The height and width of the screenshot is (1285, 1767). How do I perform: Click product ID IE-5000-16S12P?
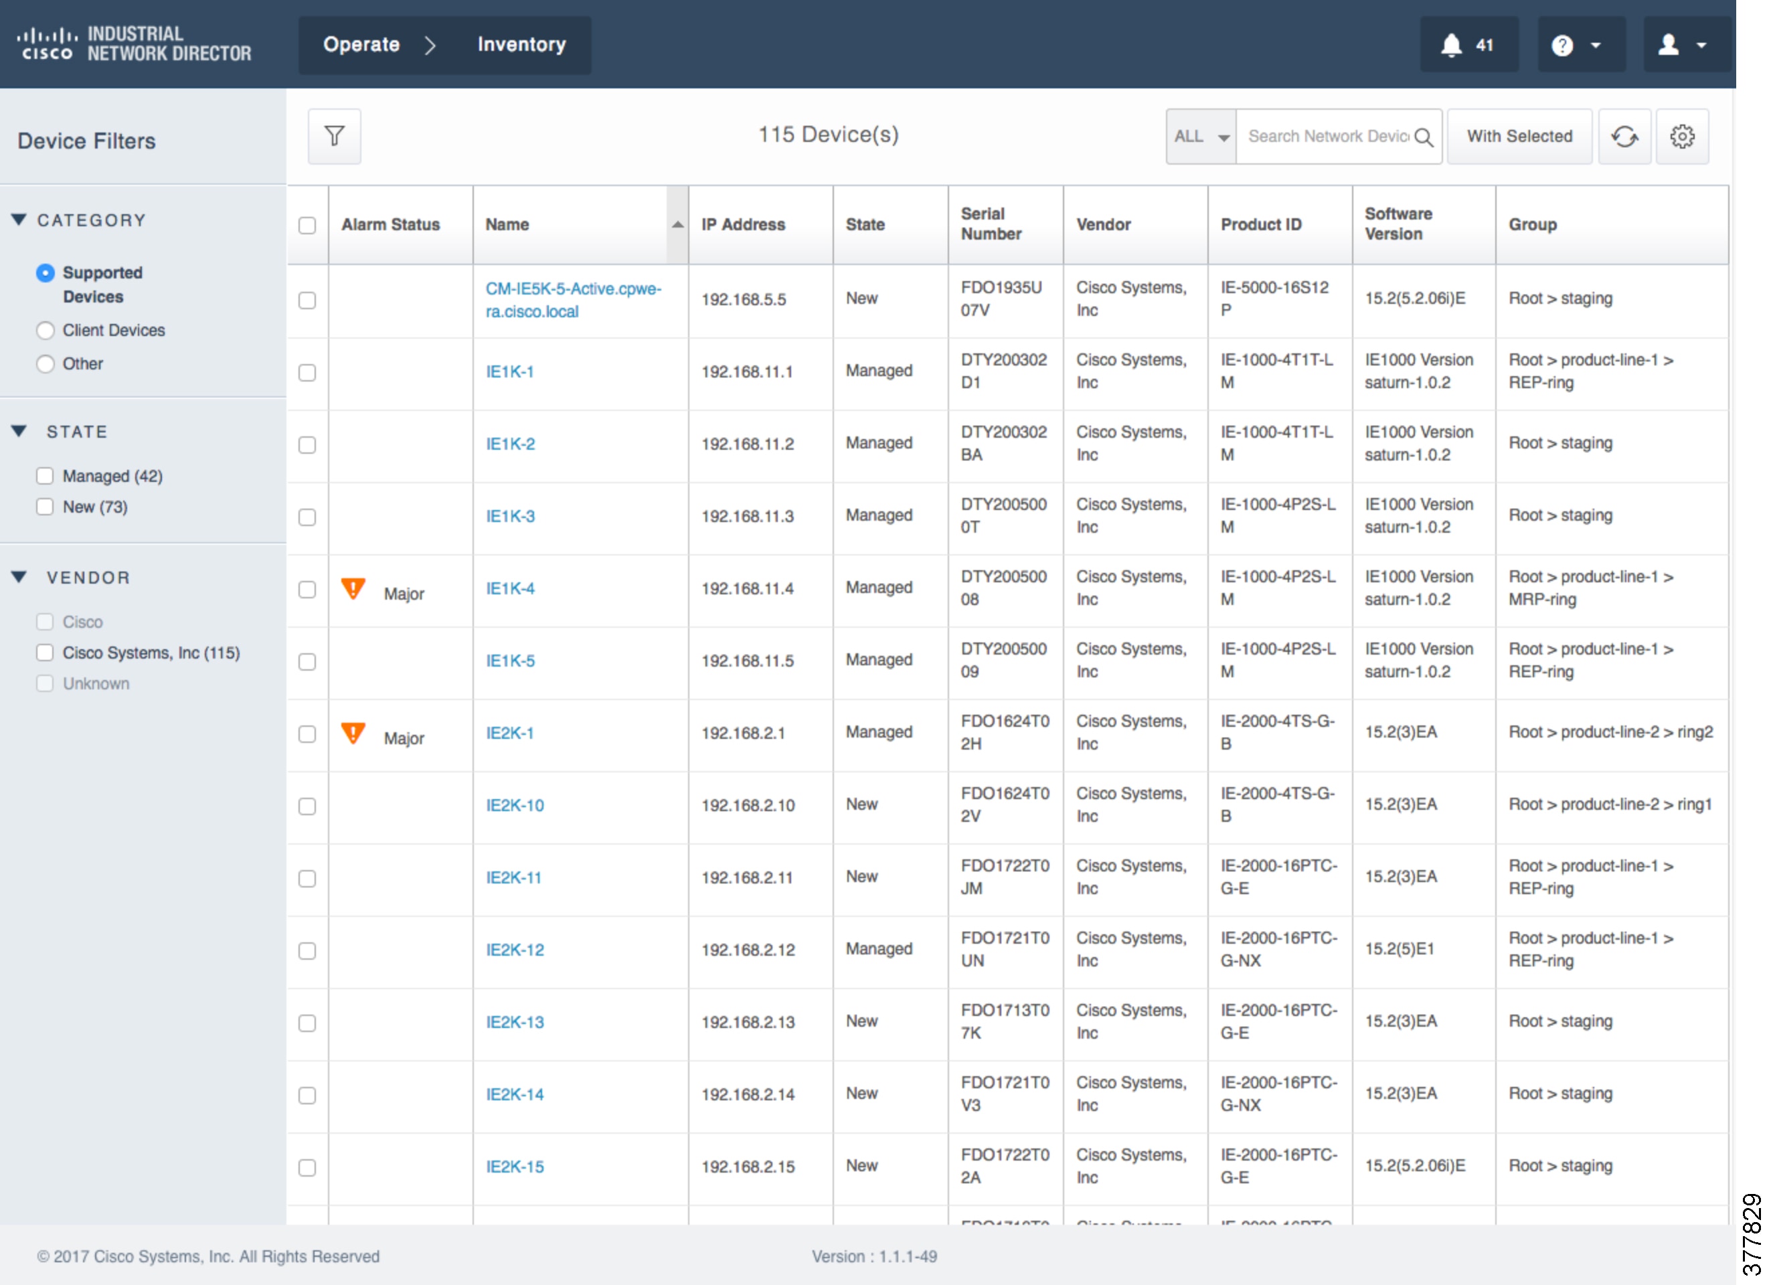(1274, 299)
